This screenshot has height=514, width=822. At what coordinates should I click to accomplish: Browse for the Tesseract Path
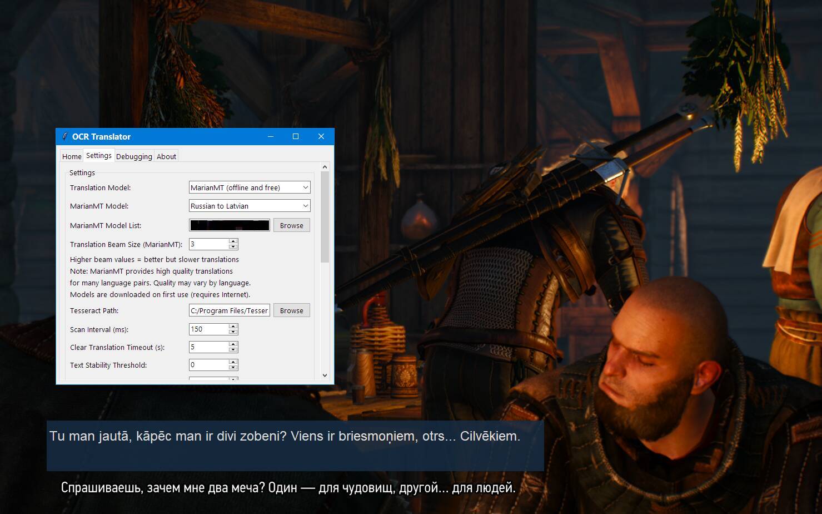coord(291,310)
